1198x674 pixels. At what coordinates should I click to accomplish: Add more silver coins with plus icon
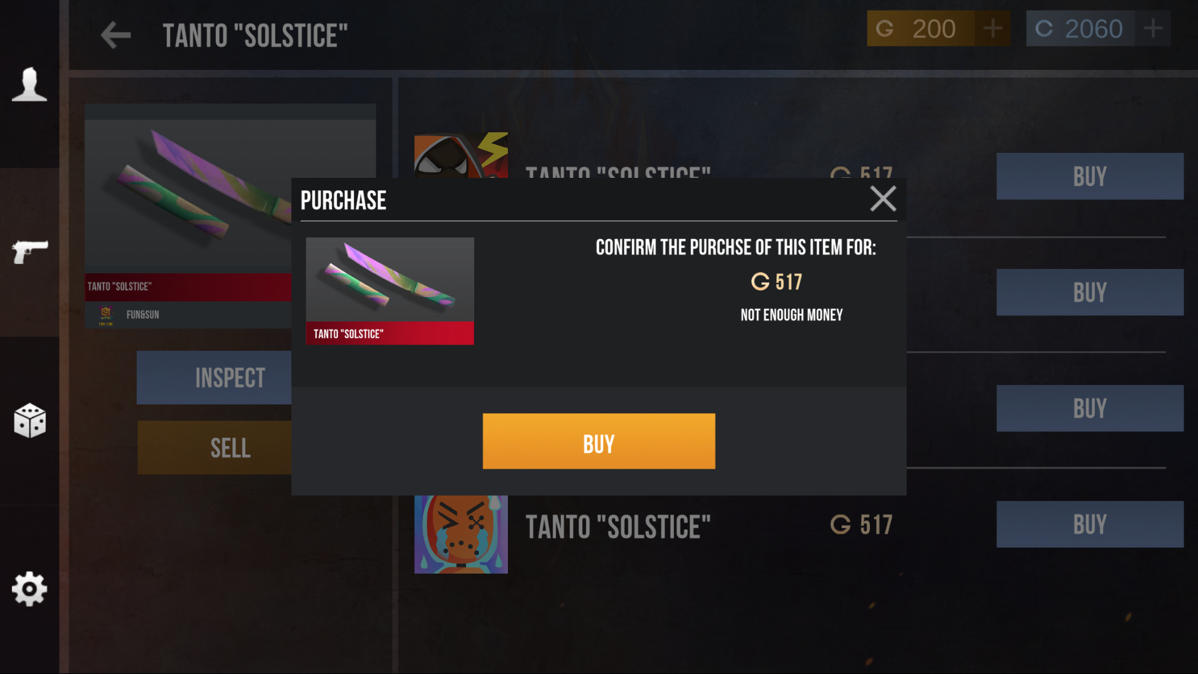(1152, 28)
